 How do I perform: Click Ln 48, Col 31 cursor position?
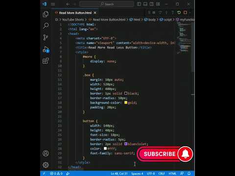(119, 174)
